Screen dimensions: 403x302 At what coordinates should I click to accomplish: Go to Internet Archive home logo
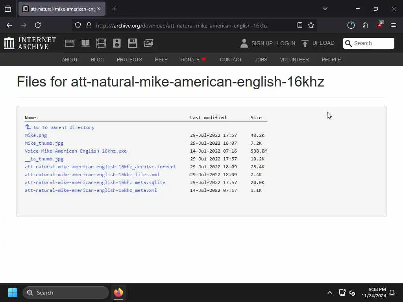[30, 43]
